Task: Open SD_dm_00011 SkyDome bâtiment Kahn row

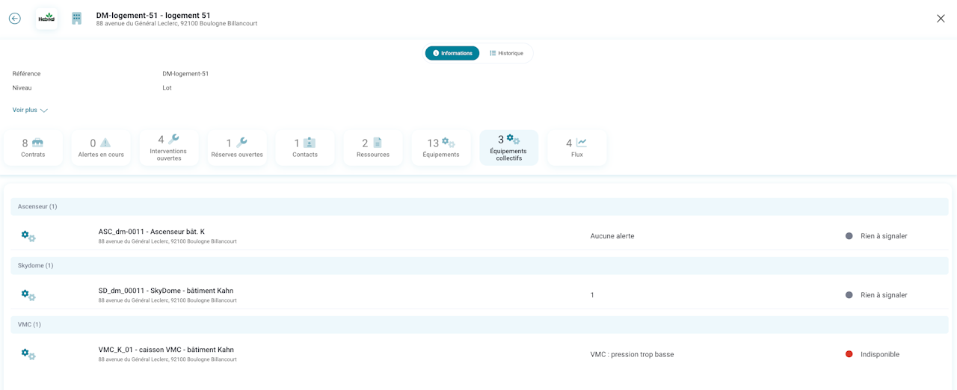Action: click(x=479, y=294)
